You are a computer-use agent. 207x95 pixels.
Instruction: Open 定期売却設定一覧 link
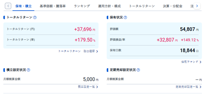click(x=187, y=87)
